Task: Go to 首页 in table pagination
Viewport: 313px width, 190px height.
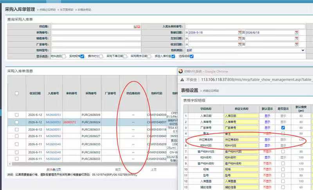Action: coord(118,169)
